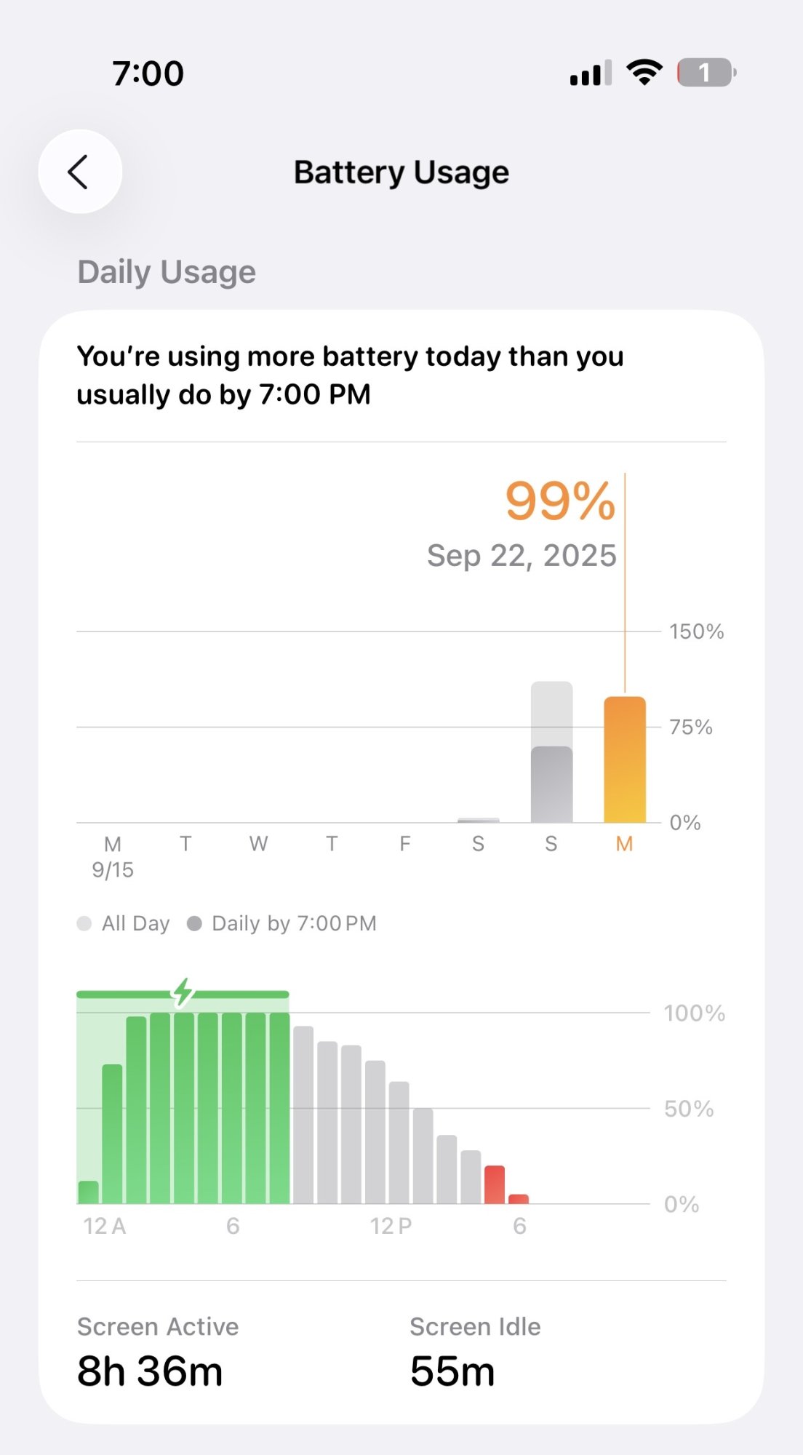Tap the All Day legend dot
The image size is (803, 1455).
84,923
